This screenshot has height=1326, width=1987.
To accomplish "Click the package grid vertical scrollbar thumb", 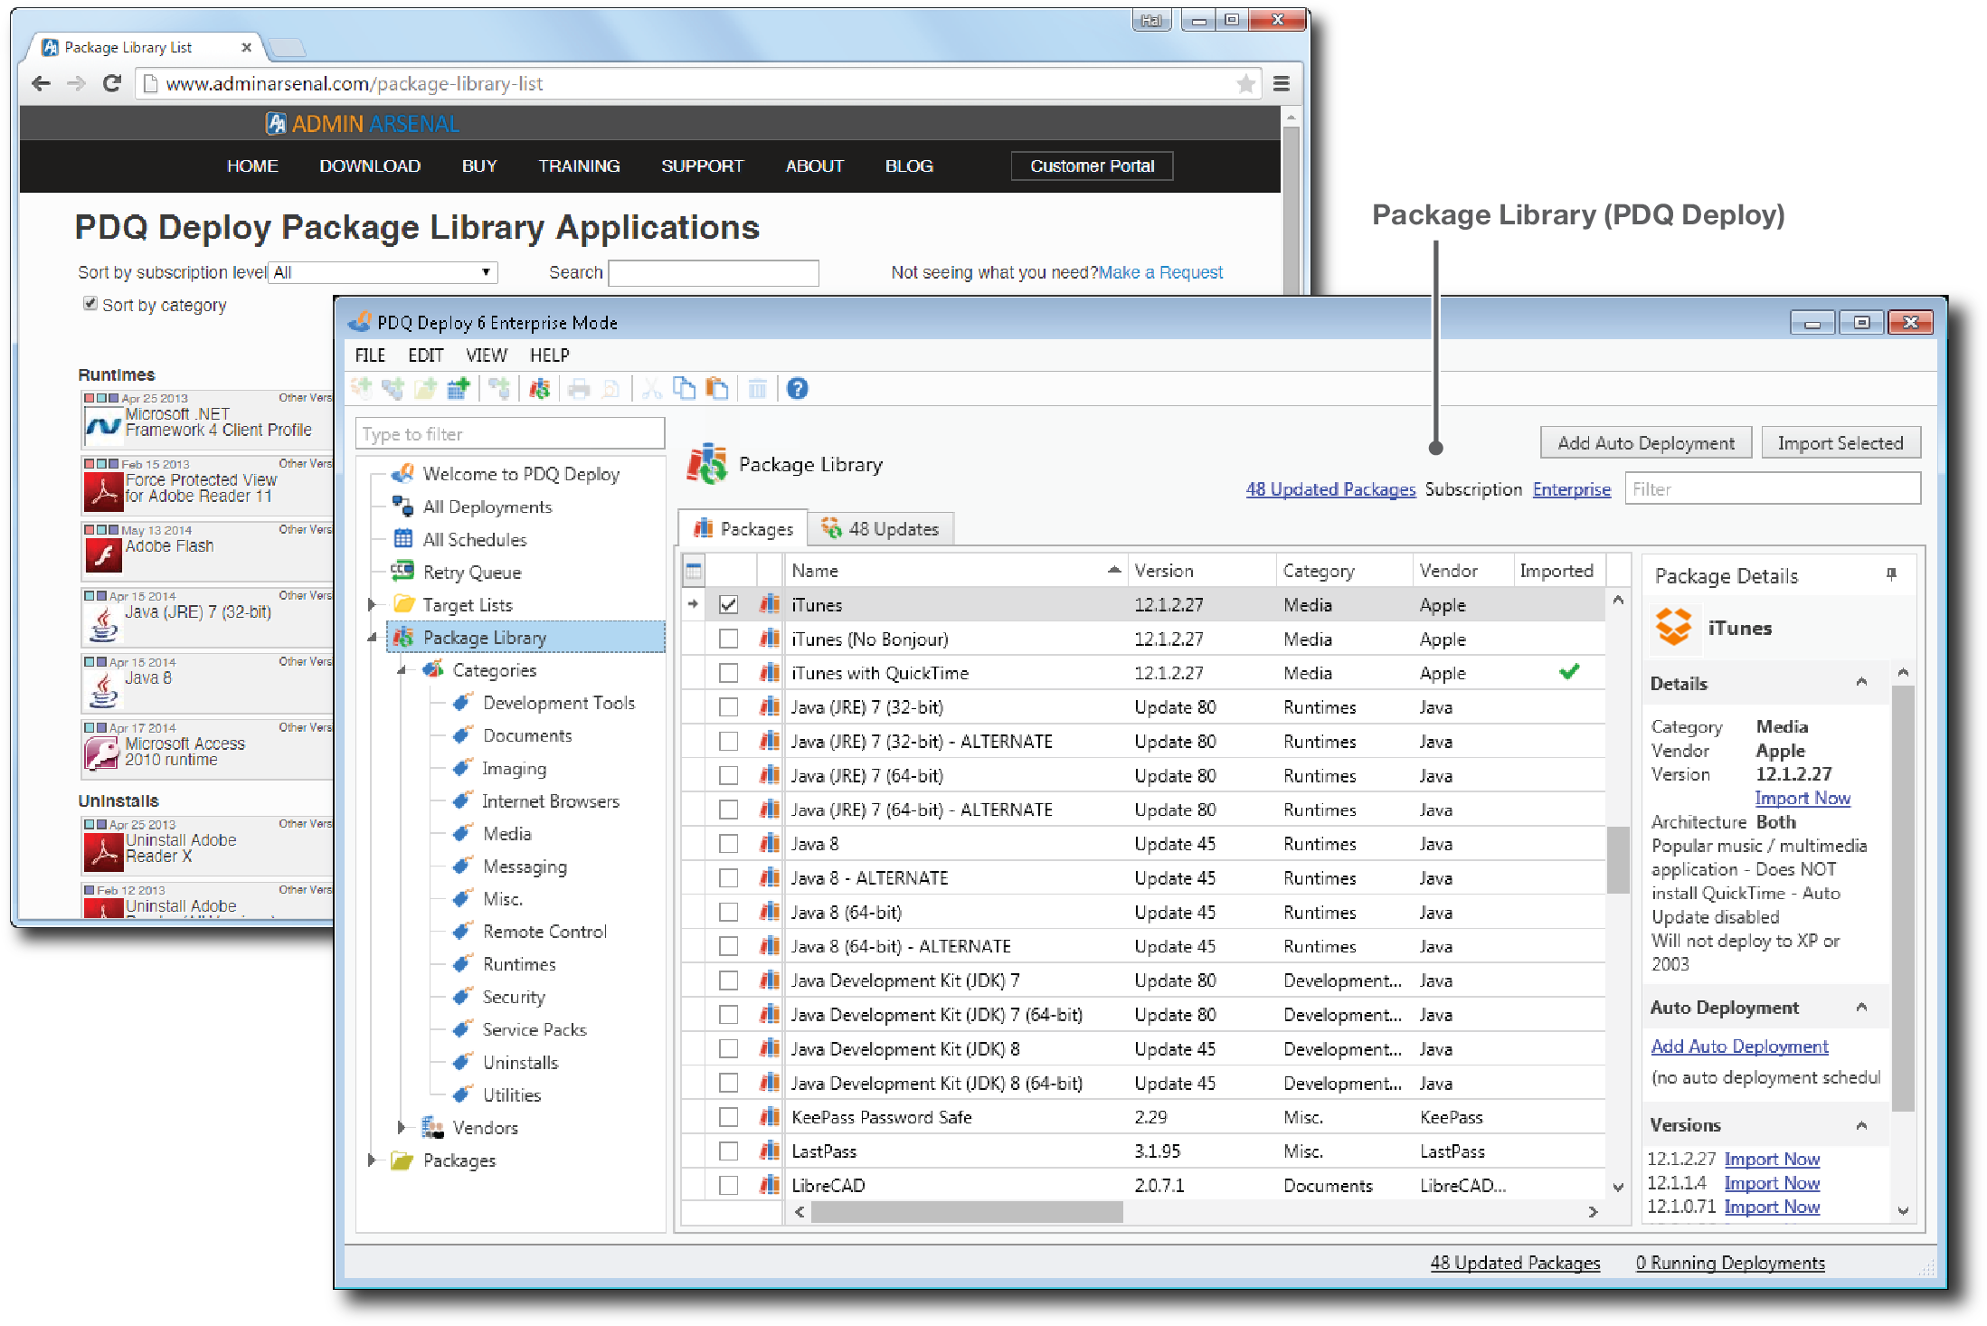I will (1617, 859).
